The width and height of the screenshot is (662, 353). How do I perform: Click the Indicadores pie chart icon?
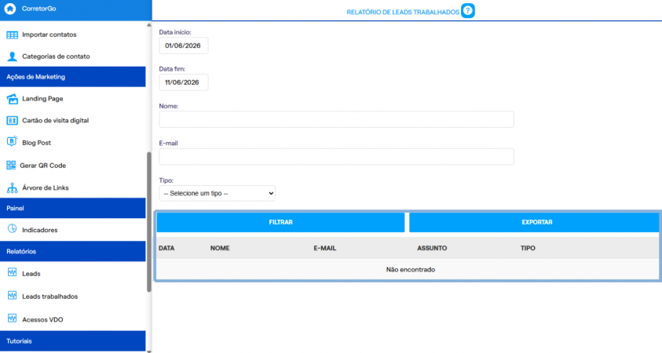click(x=13, y=228)
